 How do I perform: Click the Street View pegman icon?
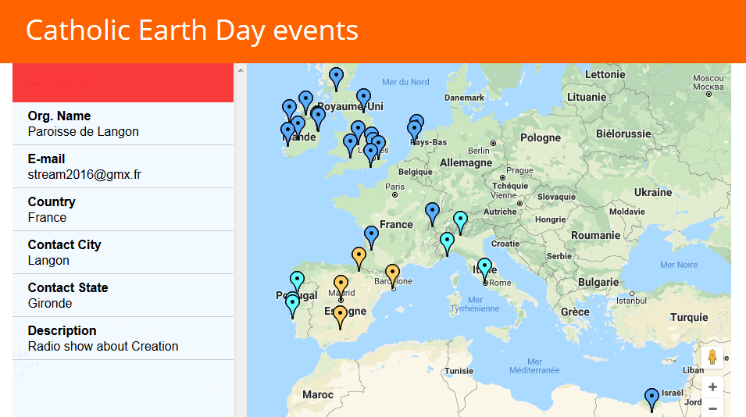[712, 358]
